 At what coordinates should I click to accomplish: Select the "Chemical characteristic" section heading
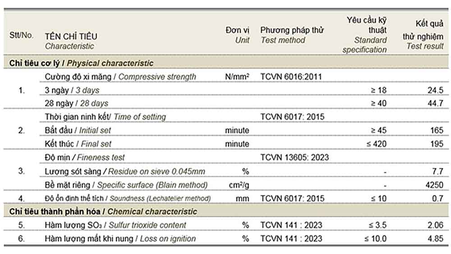pos(103,211)
